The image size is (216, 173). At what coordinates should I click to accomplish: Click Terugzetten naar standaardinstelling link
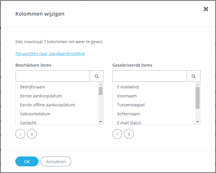(x=50, y=54)
